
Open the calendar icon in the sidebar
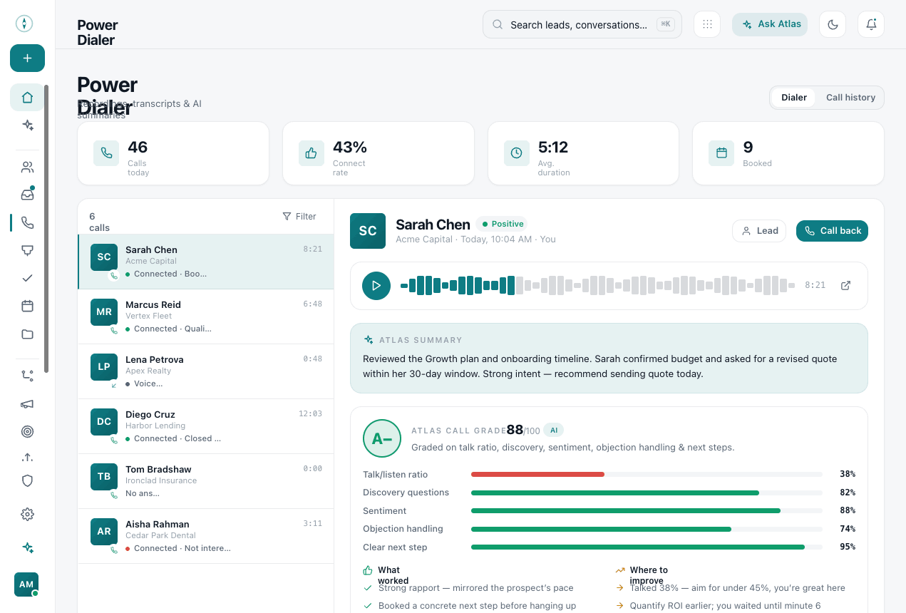point(27,306)
